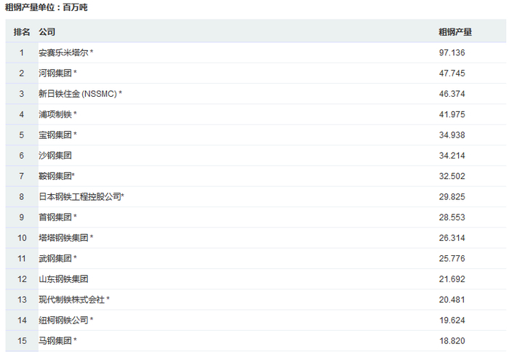Select company name 塔塔钢铁集团
This screenshot has width=509, height=352.
64,238
